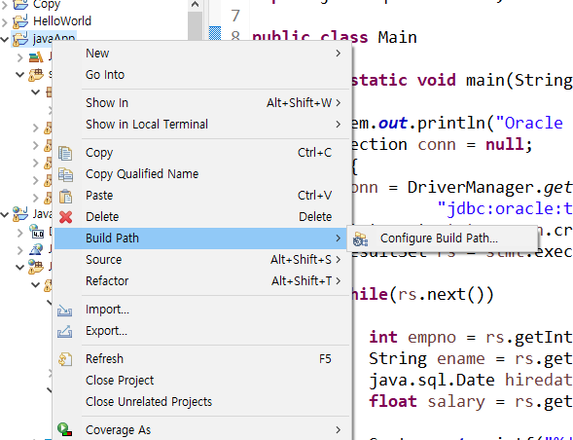Click the New submenu arrow
This screenshot has width=573, height=440.
click(x=338, y=54)
